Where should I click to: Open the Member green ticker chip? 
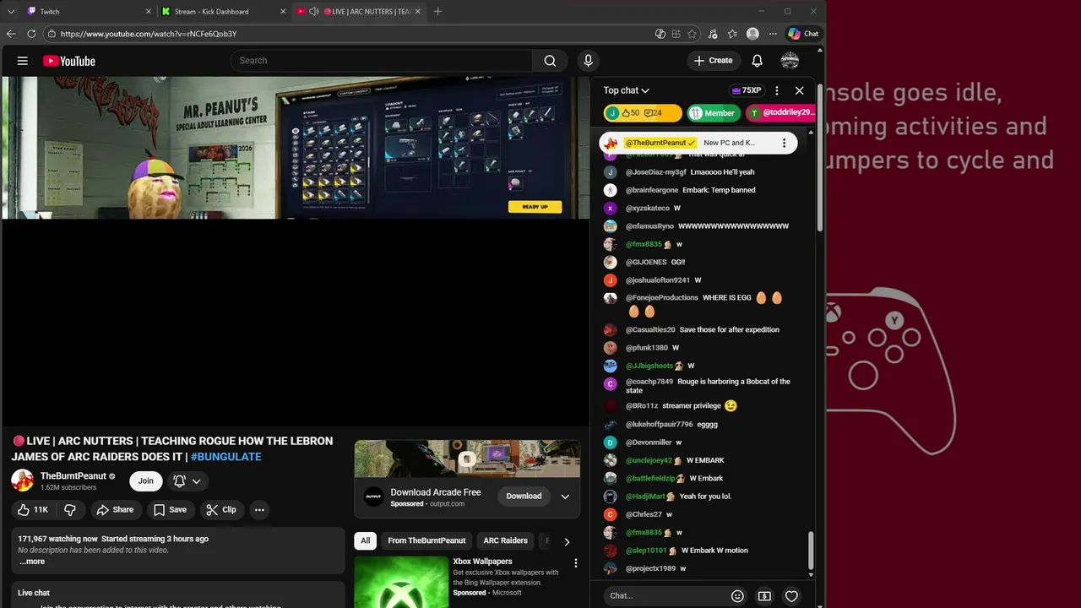[x=714, y=113]
